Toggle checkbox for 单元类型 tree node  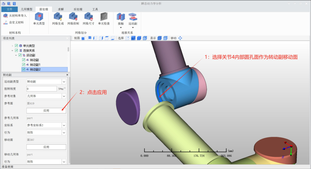[x=16, y=45]
